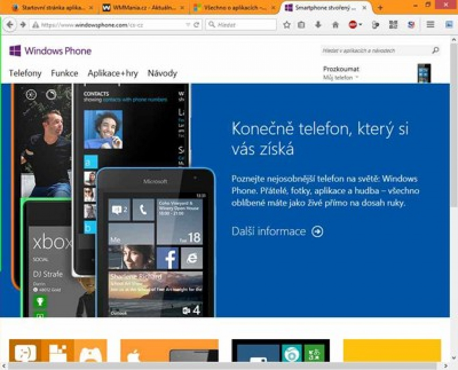Click the vertical scrollbar up arrow

coord(454,39)
